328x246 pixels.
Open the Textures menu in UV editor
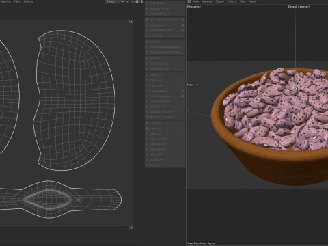point(28,1)
